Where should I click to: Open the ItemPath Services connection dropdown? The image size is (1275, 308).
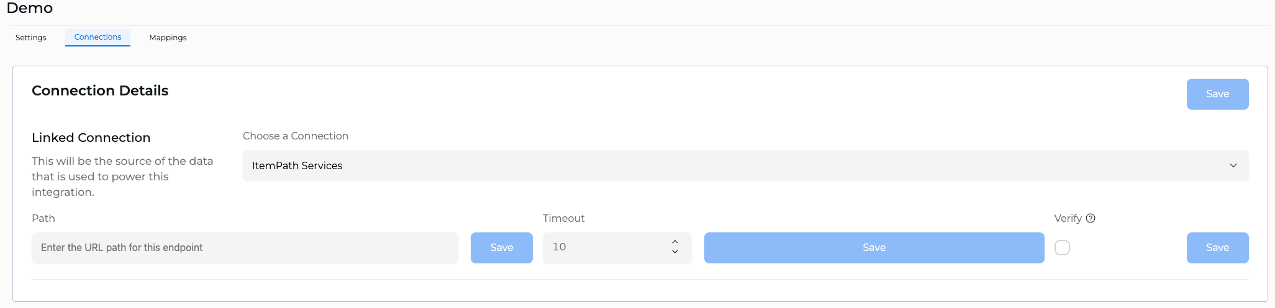point(745,165)
